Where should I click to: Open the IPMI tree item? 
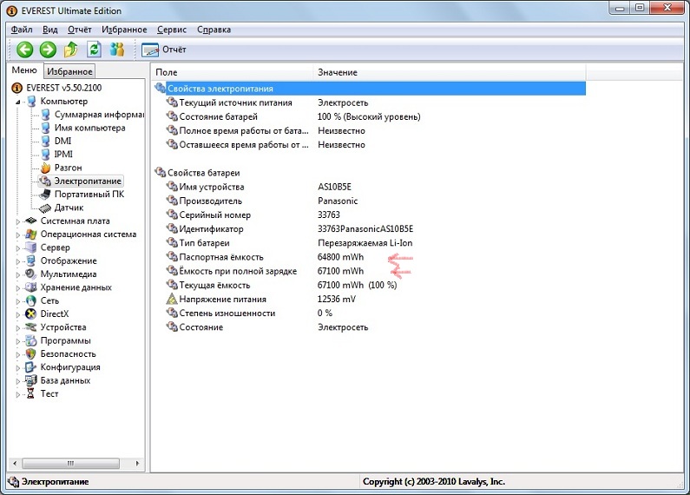click(x=63, y=154)
